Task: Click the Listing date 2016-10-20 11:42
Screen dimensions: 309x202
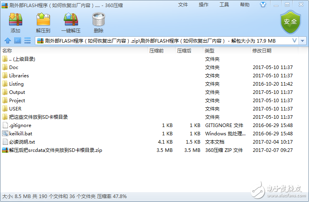Action: 273,84
